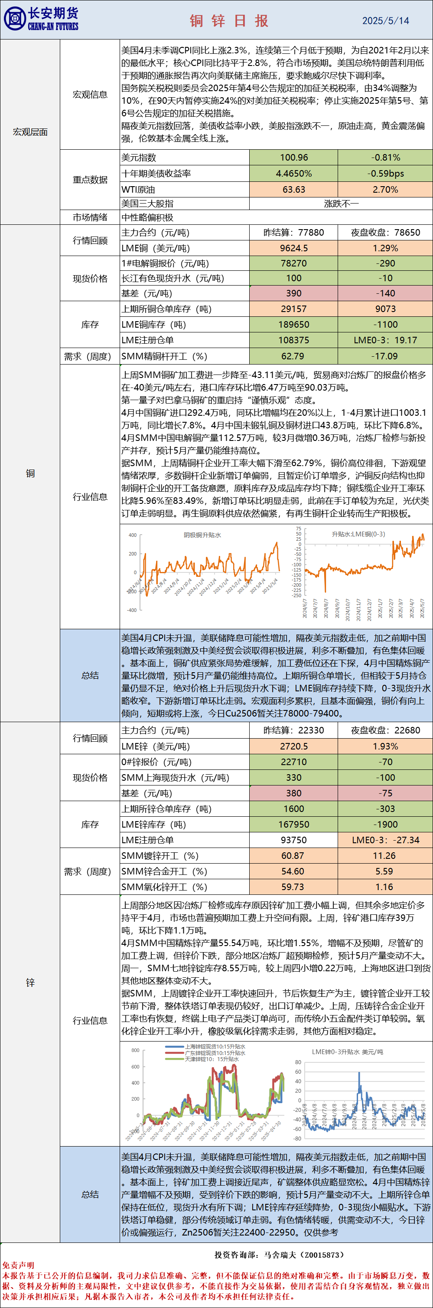Click the LME zinc stock change -1900
433x1308 pixels.
click(x=385, y=825)
